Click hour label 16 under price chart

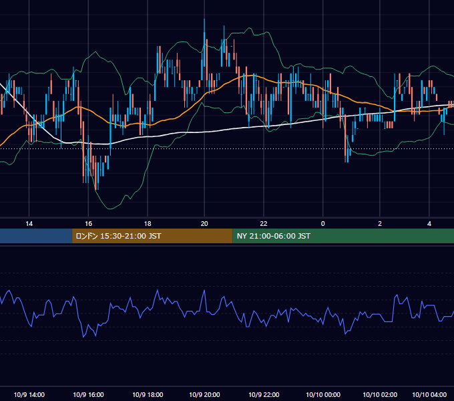click(x=88, y=224)
